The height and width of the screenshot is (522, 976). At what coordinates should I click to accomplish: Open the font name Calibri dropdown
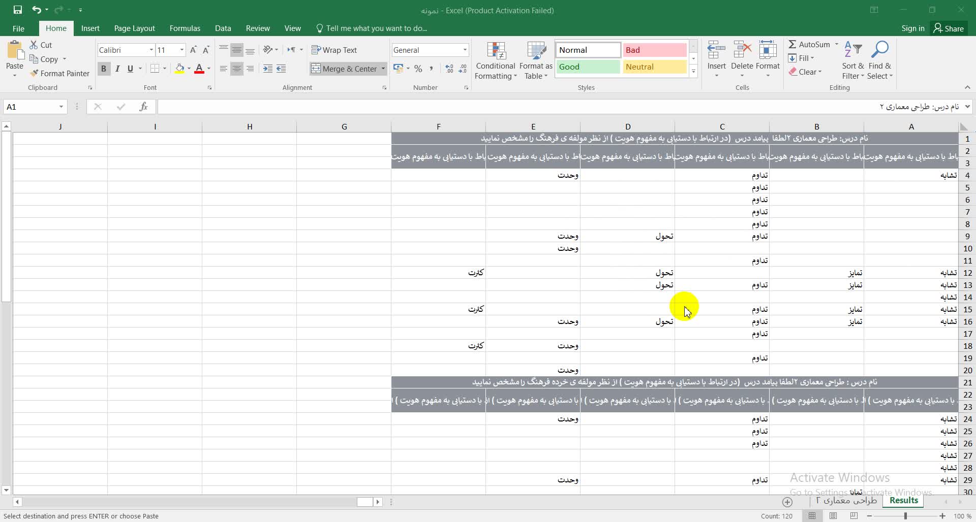click(x=151, y=50)
